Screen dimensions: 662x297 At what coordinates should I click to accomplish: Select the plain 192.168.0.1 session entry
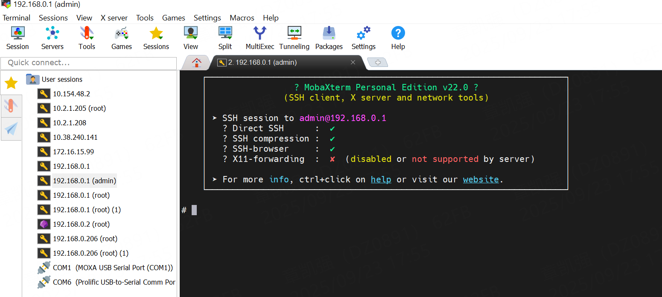tap(71, 166)
